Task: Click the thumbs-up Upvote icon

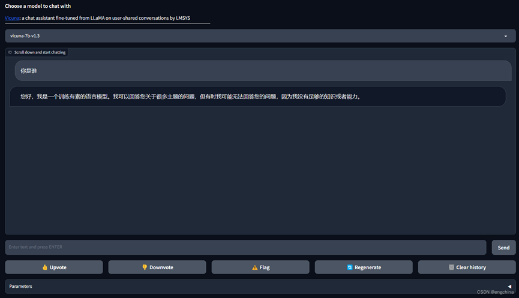Action: click(44, 267)
